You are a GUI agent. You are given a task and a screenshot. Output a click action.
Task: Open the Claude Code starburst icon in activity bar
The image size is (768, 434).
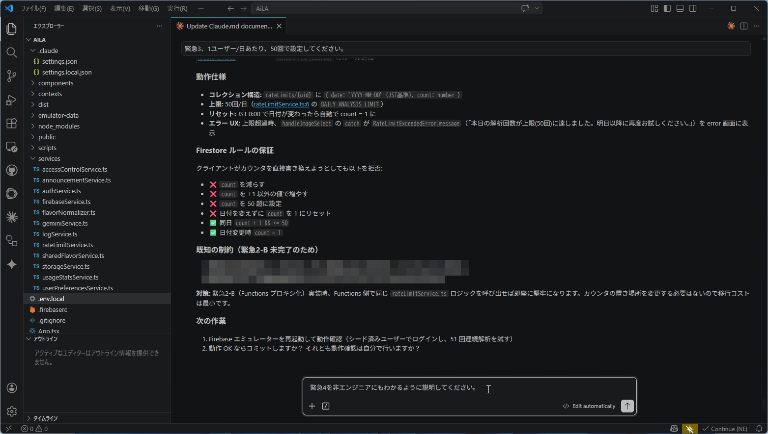click(x=12, y=217)
